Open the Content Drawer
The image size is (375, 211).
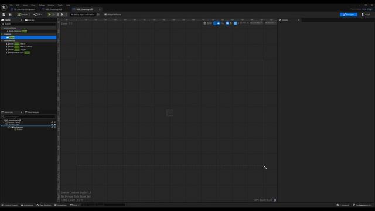click(x=9, y=205)
